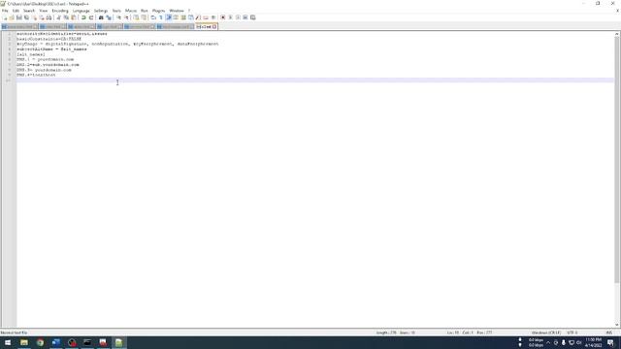Open File Explorer from the taskbar
This screenshot has width=621, height=349.
(24, 342)
